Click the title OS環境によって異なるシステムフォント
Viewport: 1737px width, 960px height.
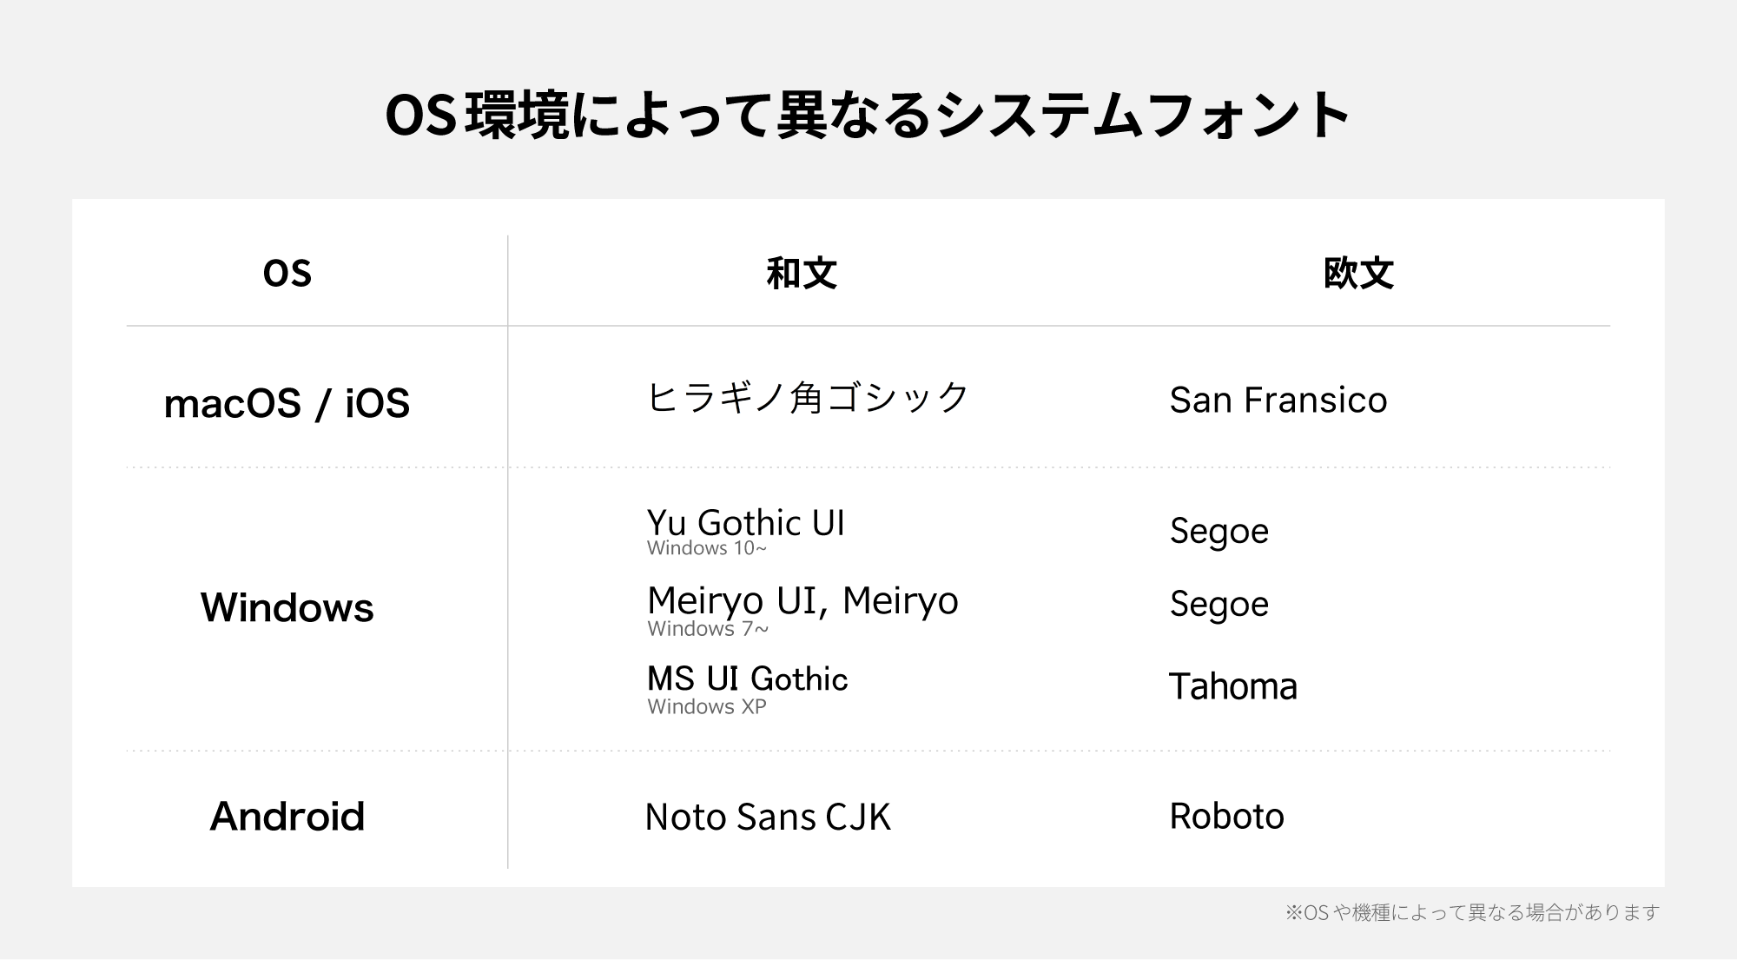(867, 116)
